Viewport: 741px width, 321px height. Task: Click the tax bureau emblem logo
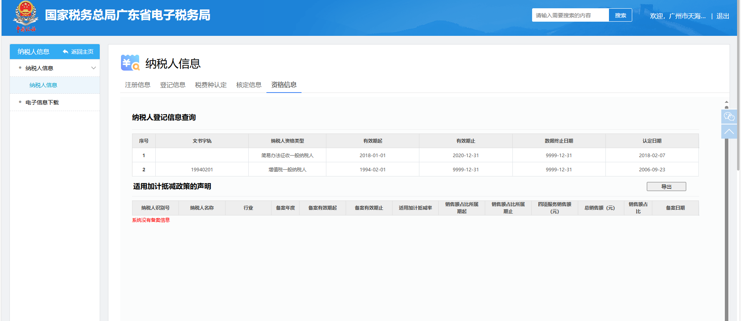[x=26, y=17]
